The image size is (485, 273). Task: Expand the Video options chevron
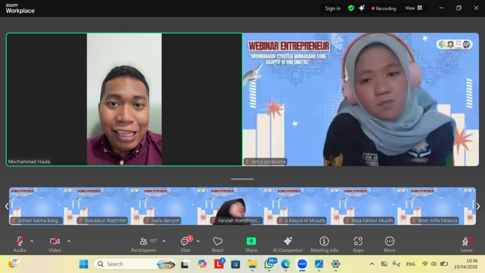click(69, 241)
